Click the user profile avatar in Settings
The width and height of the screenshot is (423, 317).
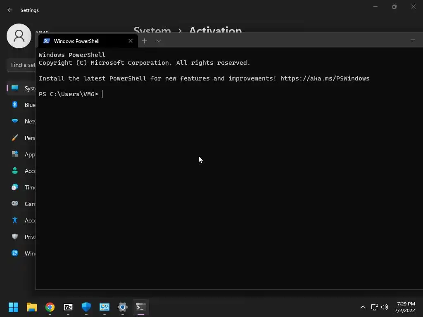click(x=19, y=36)
